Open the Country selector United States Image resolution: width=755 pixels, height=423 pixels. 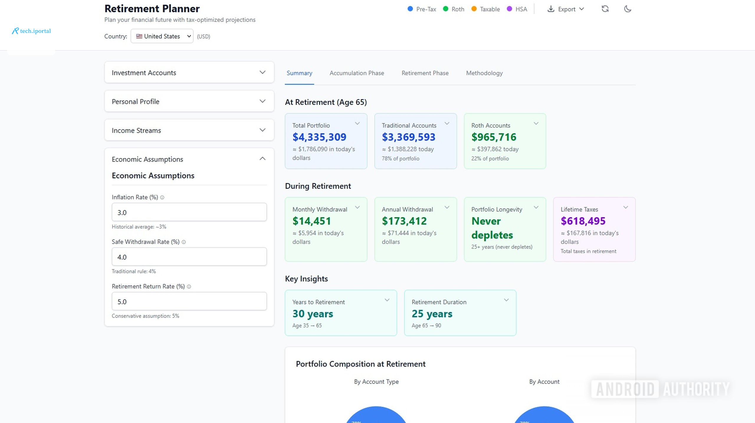click(162, 36)
